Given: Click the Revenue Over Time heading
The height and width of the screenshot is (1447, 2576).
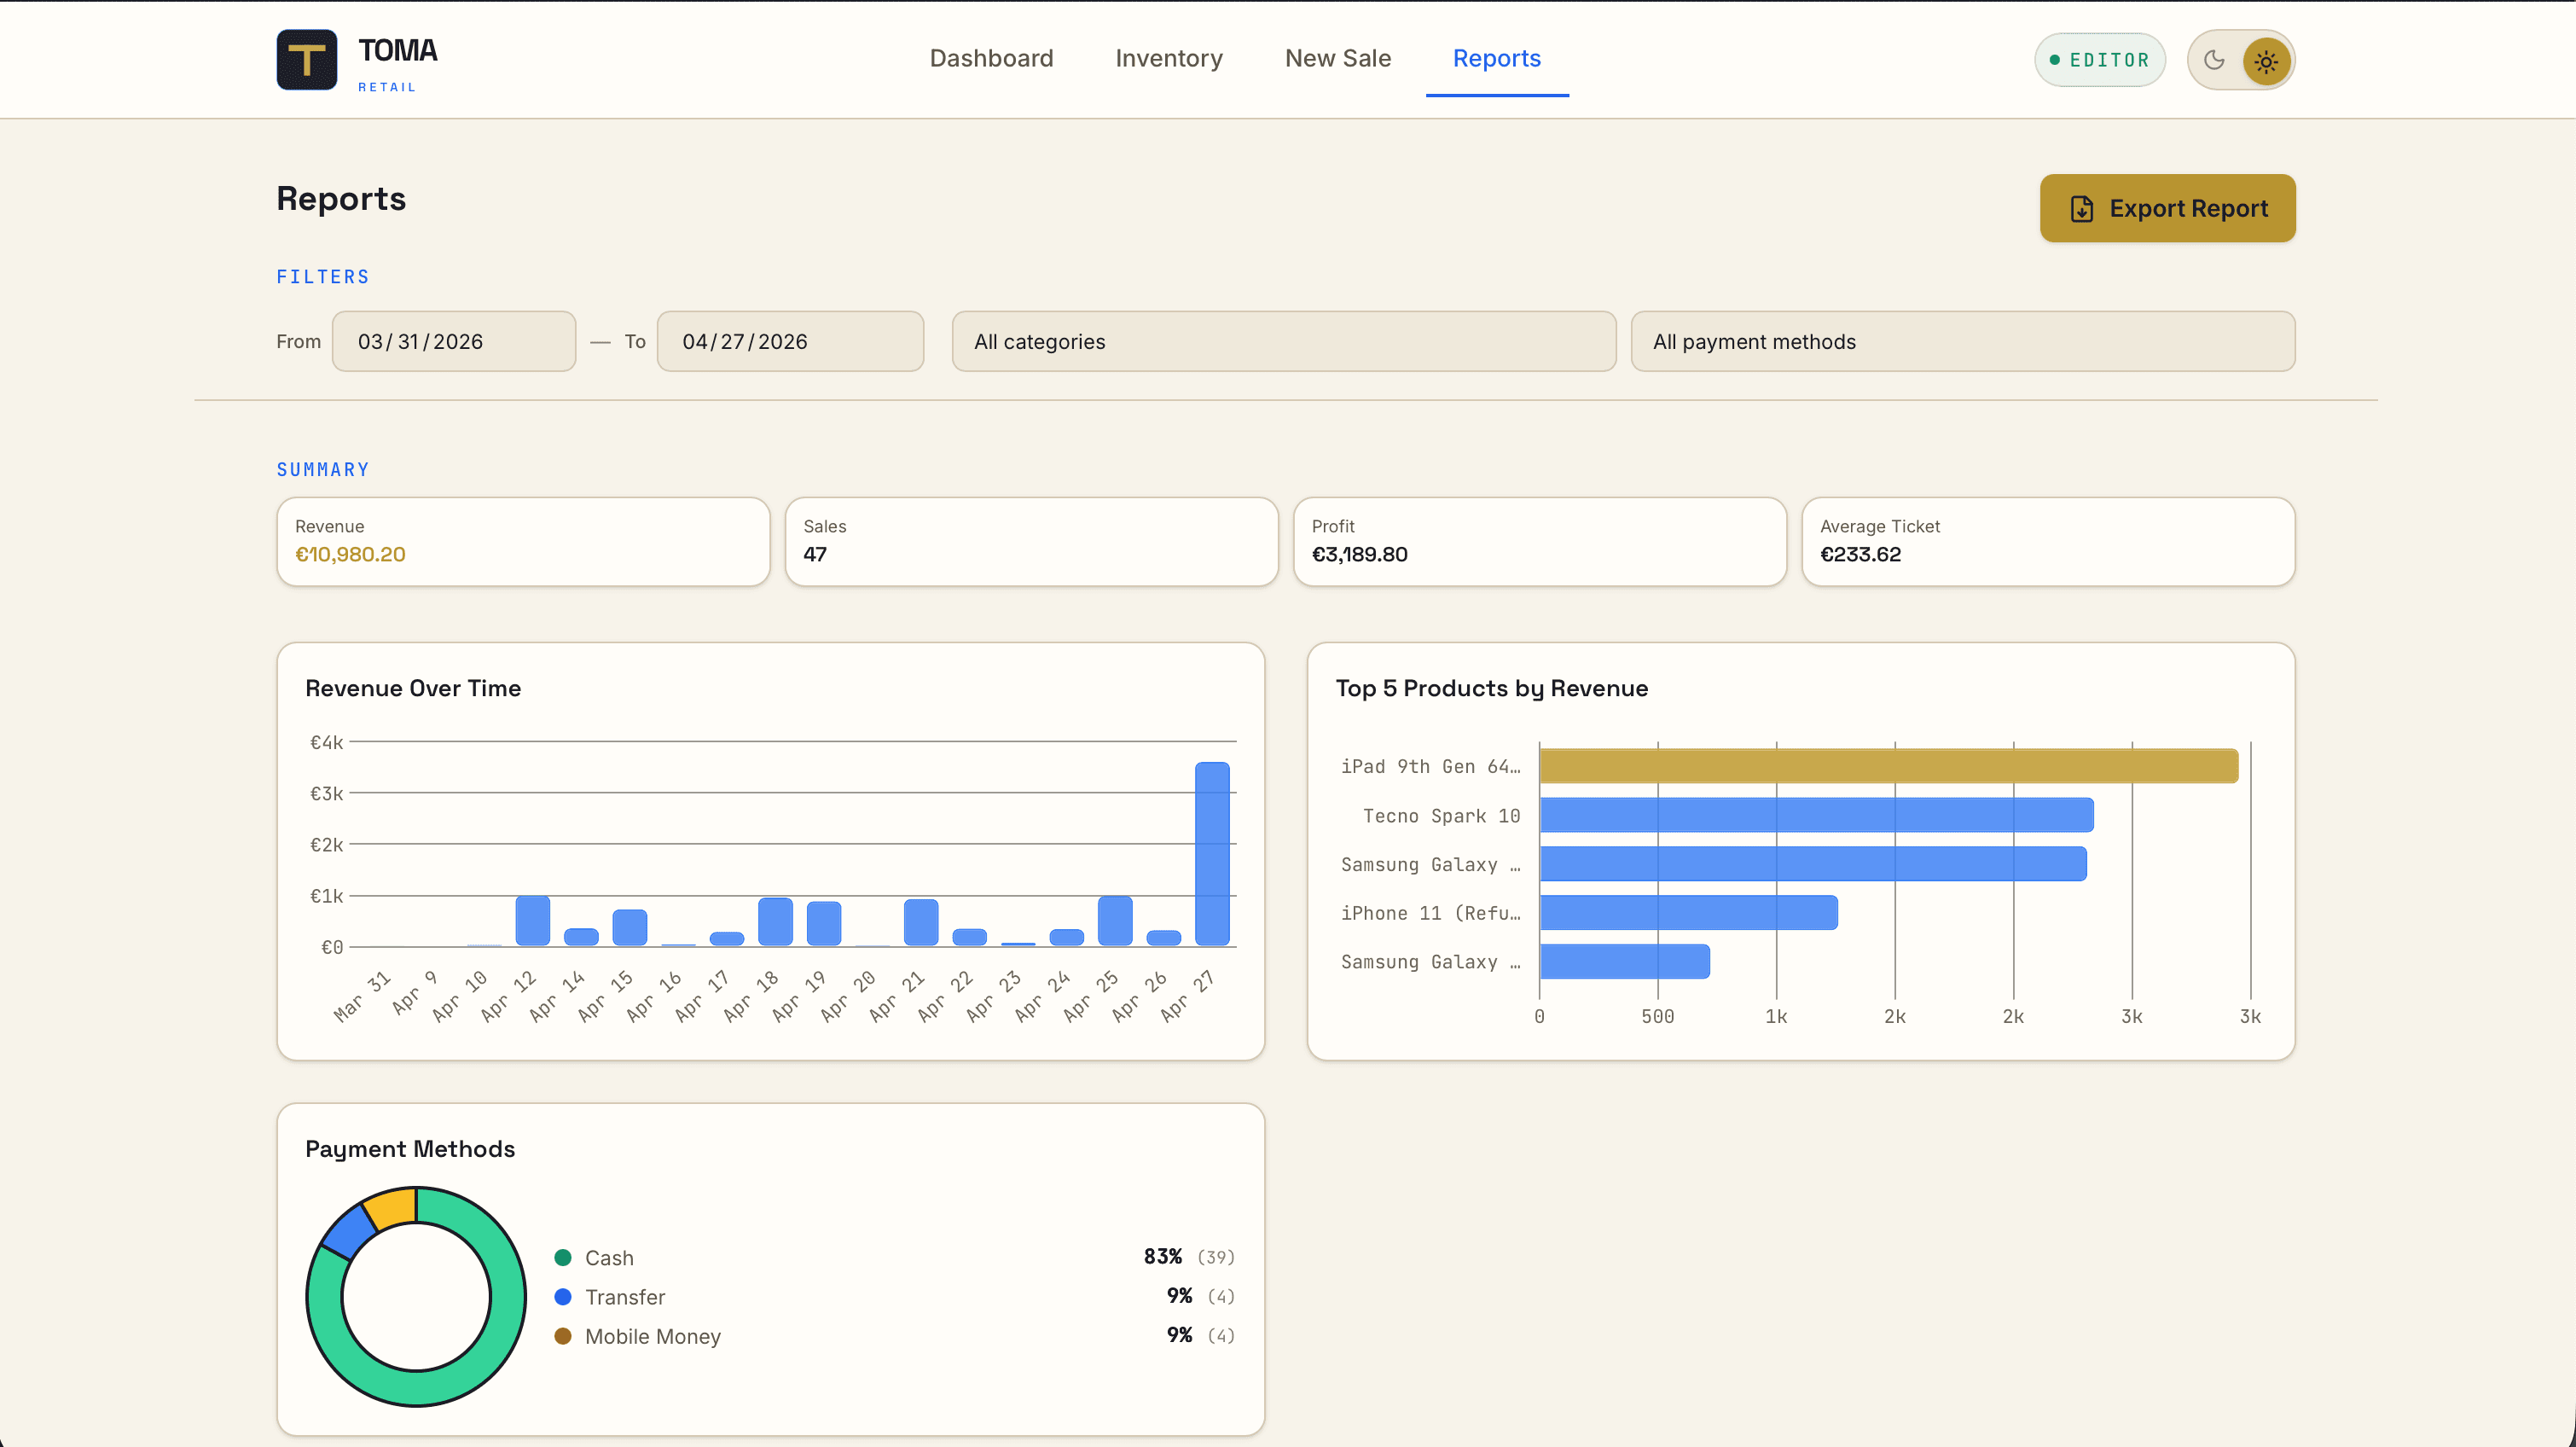Looking at the screenshot, I should 413,688.
